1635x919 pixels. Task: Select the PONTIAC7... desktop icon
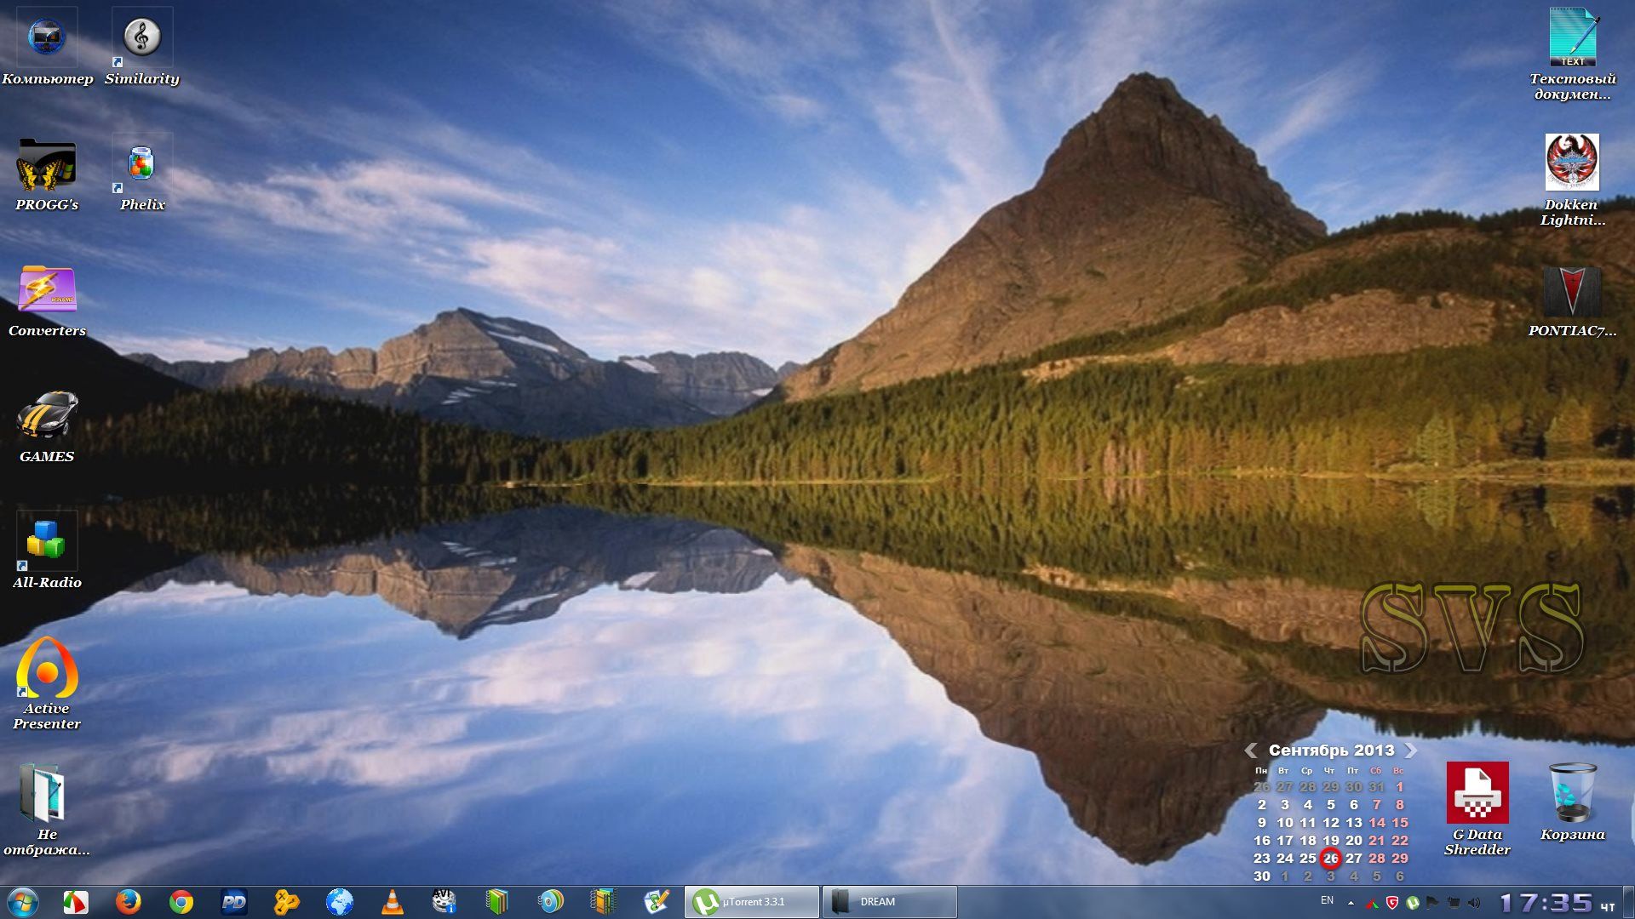pos(1572,300)
